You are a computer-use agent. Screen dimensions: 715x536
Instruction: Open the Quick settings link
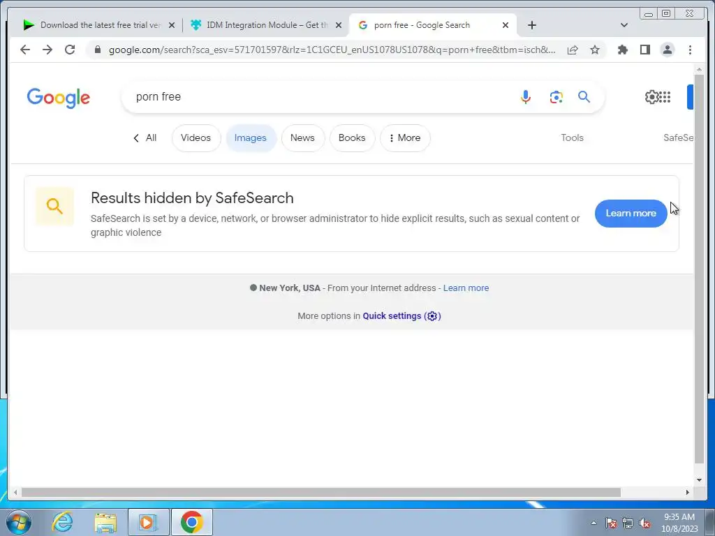point(401,316)
